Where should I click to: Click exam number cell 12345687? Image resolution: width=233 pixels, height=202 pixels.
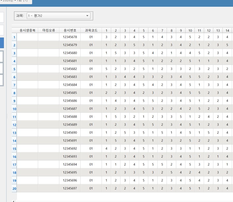coord(70,109)
